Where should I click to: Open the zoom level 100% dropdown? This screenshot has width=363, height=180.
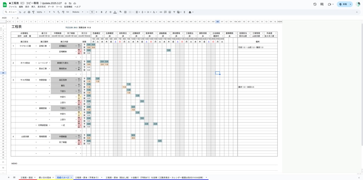[x=41, y=12]
